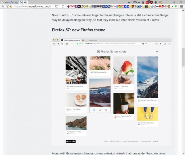Open the Facebook bookmark
The image size is (185, 155).
tap(93, 6)
